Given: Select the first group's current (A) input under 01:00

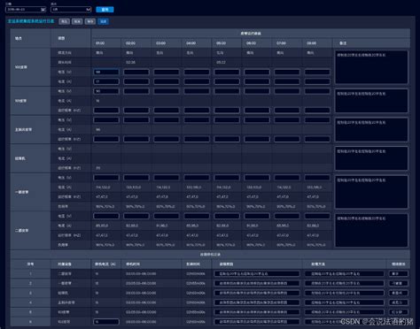Looking at the screenshot, I should [106, 81].
